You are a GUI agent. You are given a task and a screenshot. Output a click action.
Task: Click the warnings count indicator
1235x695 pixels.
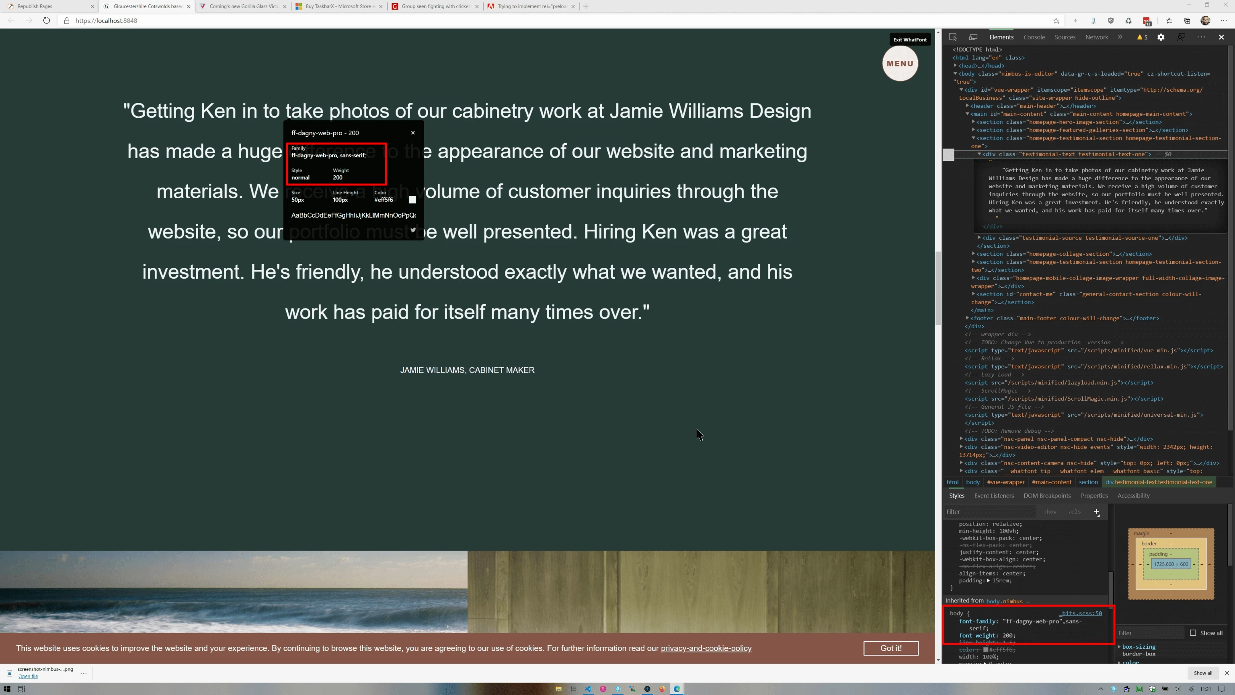1143,37
